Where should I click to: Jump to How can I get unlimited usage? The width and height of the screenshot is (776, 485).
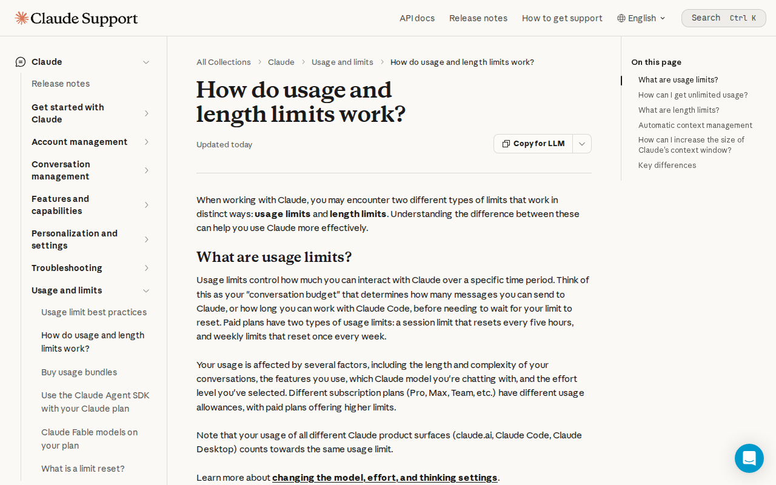point(693,95)
